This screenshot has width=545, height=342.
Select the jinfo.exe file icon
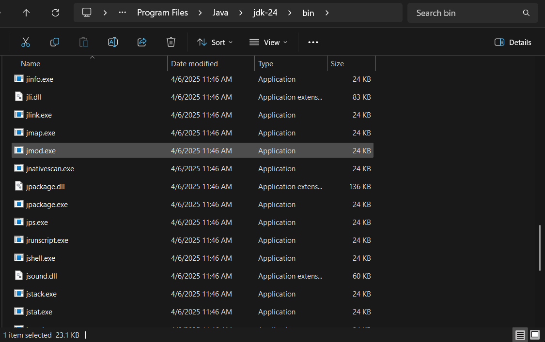tap(19, 79)
